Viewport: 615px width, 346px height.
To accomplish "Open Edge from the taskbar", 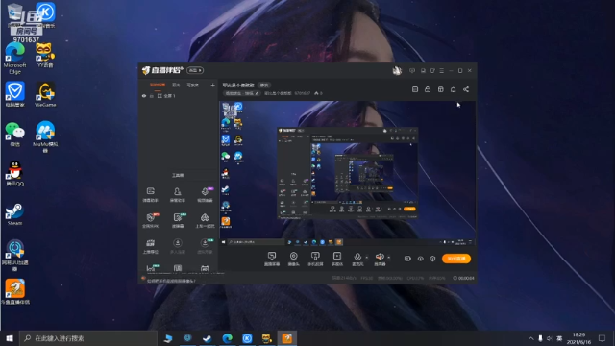I will click(227, 338).
